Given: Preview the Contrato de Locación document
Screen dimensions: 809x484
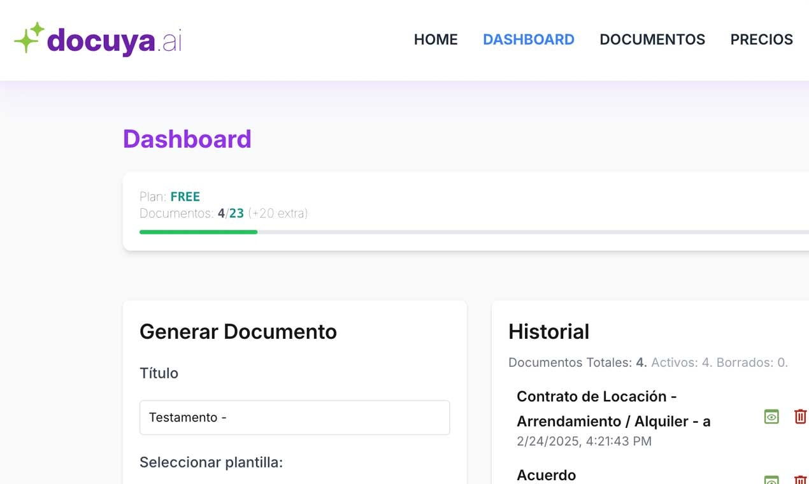Looking at the screenshot, I should tap(771, 416).
